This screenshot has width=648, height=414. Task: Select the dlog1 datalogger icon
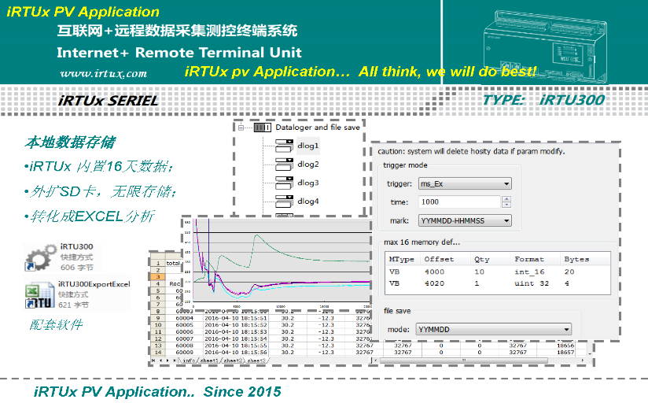[285, 146]
